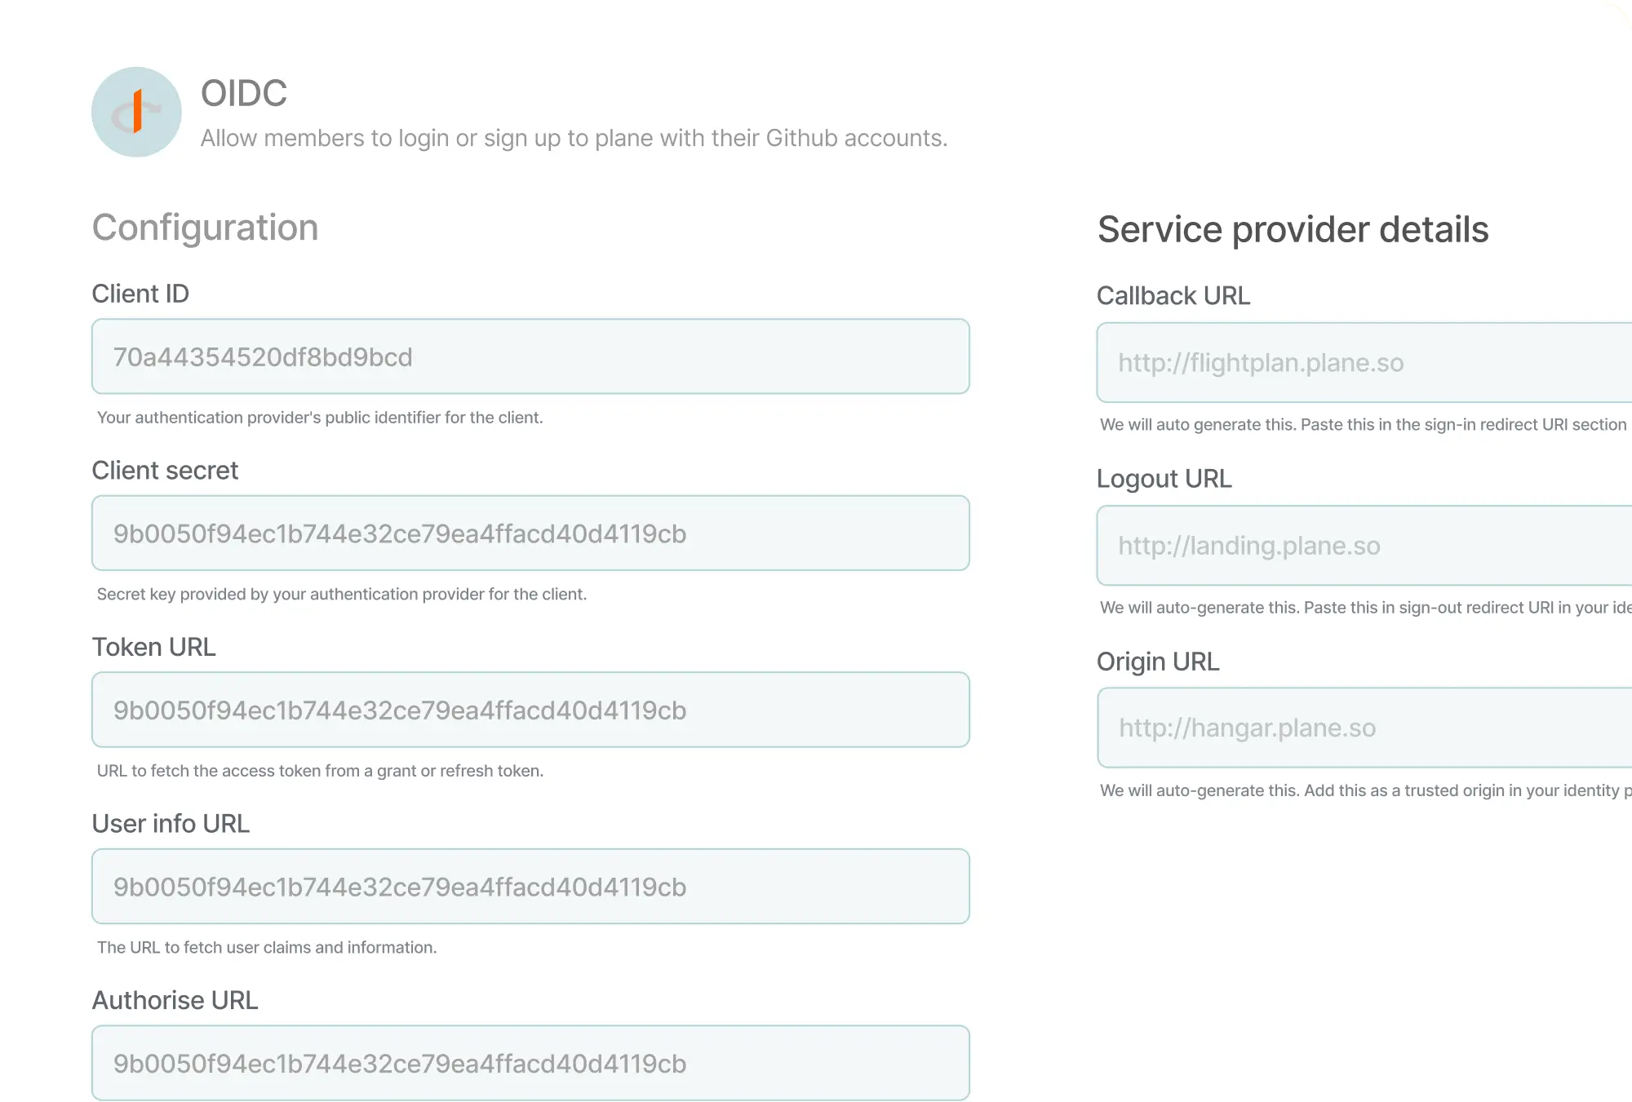Focus the Client secret input field
This screenshot has height=1102, width=1632.
coord(530,533)
